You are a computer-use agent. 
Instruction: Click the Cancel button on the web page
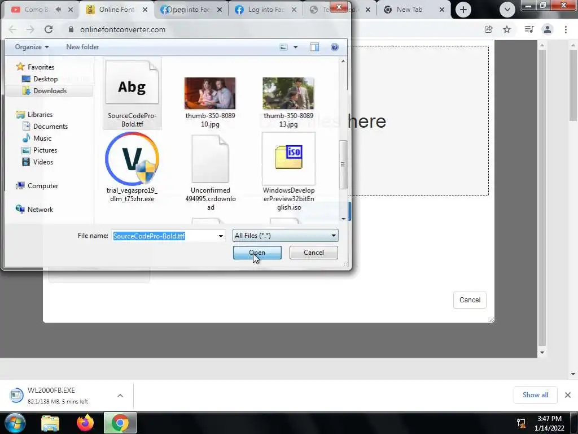click(470, 300)
